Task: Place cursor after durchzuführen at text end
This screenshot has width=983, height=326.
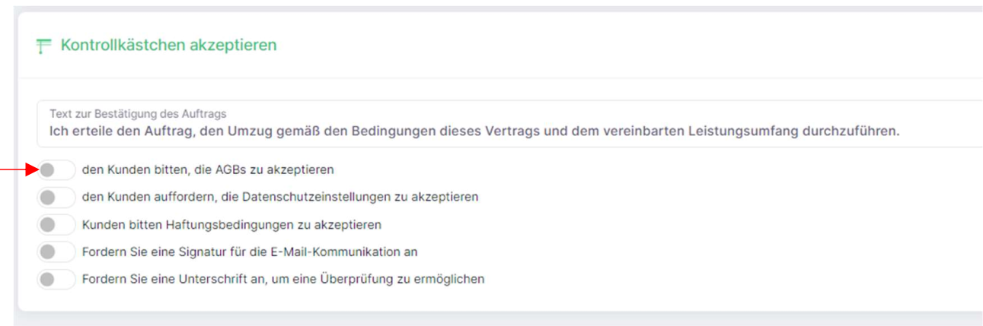Action: pyautogui.click(x=900, y=131)
